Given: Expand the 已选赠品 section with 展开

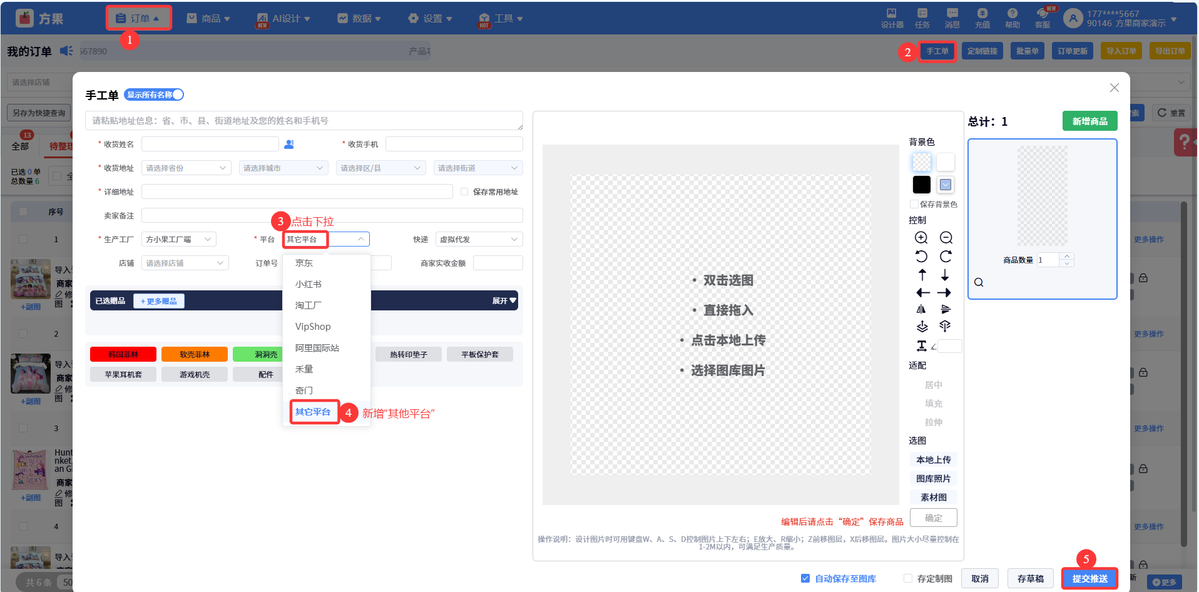Looking at the screenshot, I should click(504, 301).
